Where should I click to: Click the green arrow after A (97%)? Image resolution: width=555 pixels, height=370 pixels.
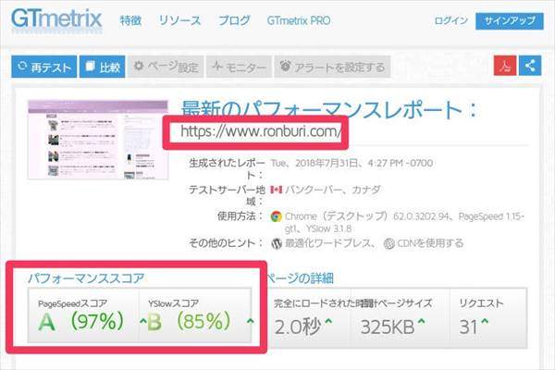tap(143, 322)
